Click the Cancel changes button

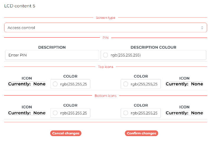coord(66,133)
